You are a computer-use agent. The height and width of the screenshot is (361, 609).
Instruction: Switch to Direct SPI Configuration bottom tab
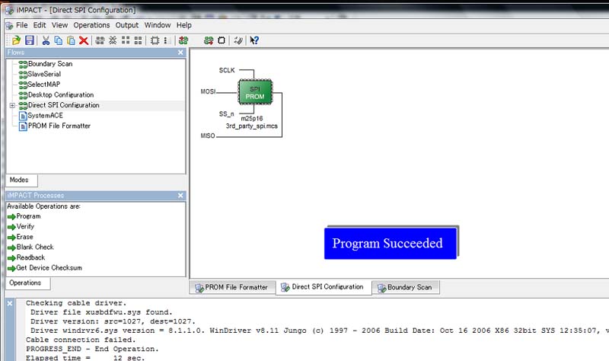(x=323, y=287)
